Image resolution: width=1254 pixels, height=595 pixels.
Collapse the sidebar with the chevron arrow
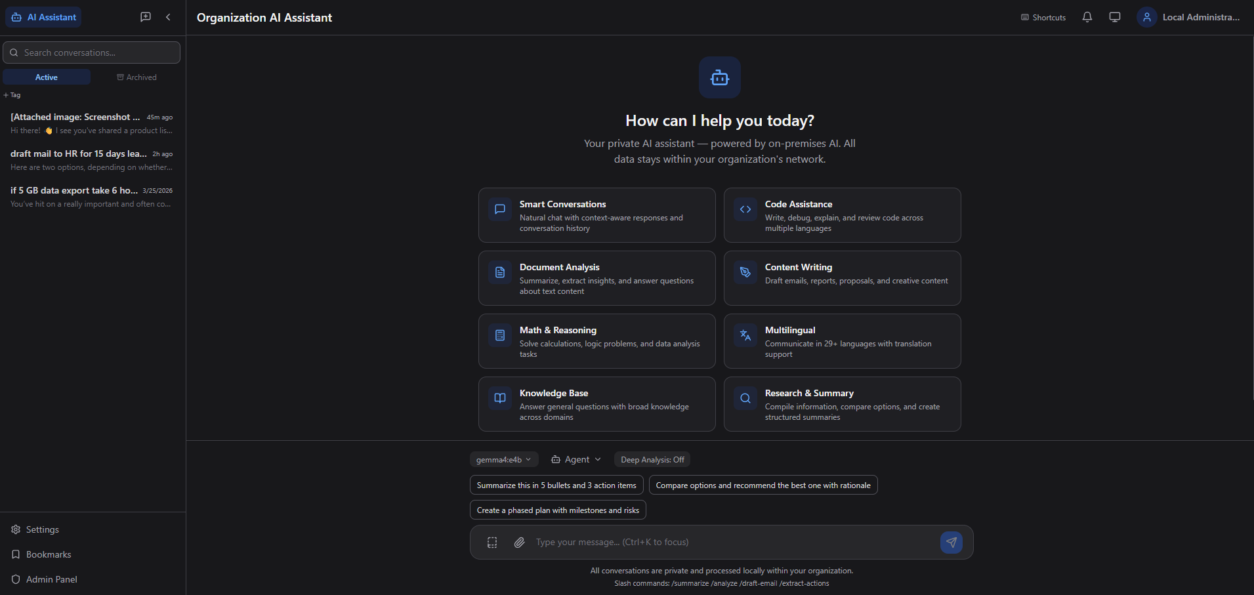(168, 17)
